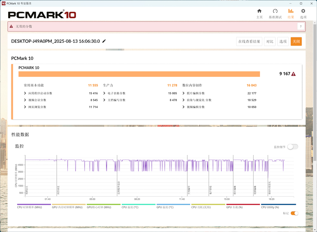
Task: Click the warning triangle beside score 9 167
Action: [294, 74]
